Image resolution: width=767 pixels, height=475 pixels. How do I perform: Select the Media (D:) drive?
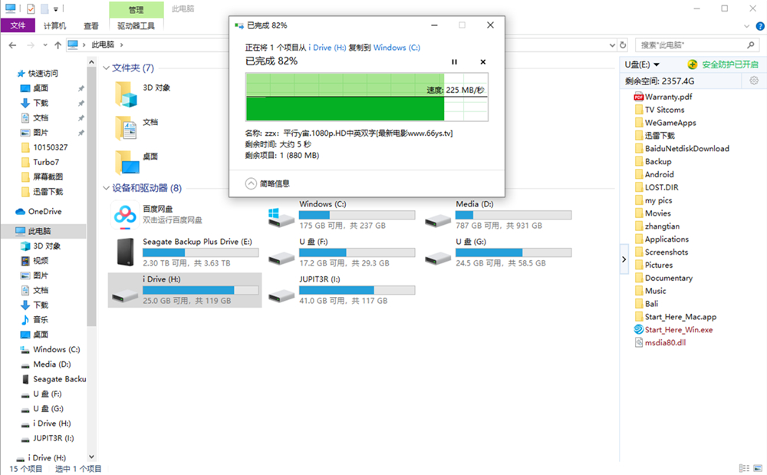[498, 214]
